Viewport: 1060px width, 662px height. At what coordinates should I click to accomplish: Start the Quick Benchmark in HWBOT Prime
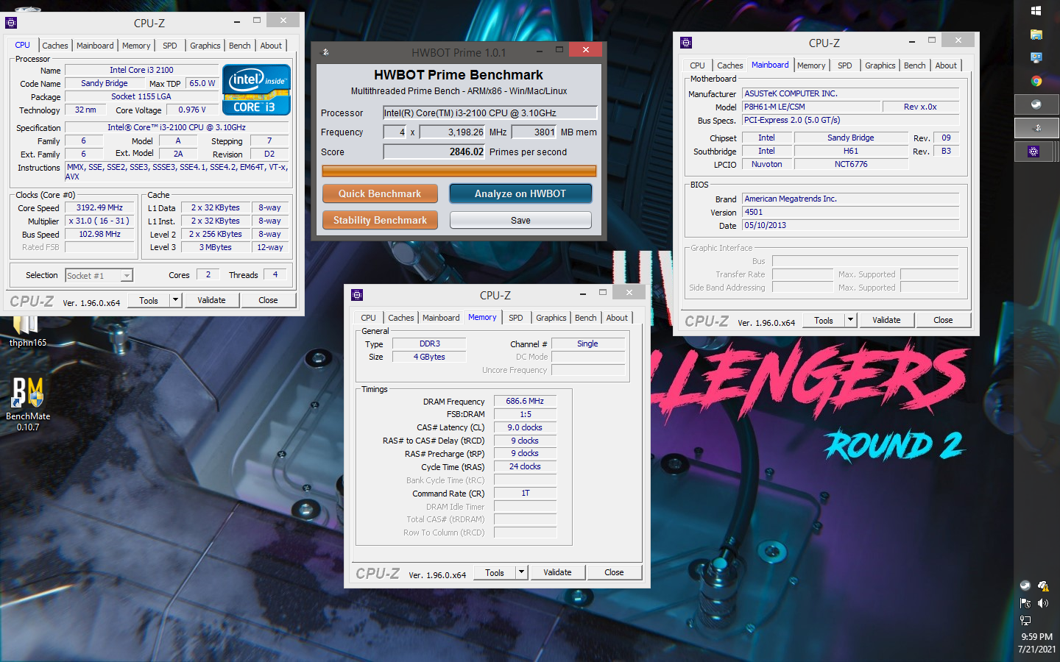point(380,193)
